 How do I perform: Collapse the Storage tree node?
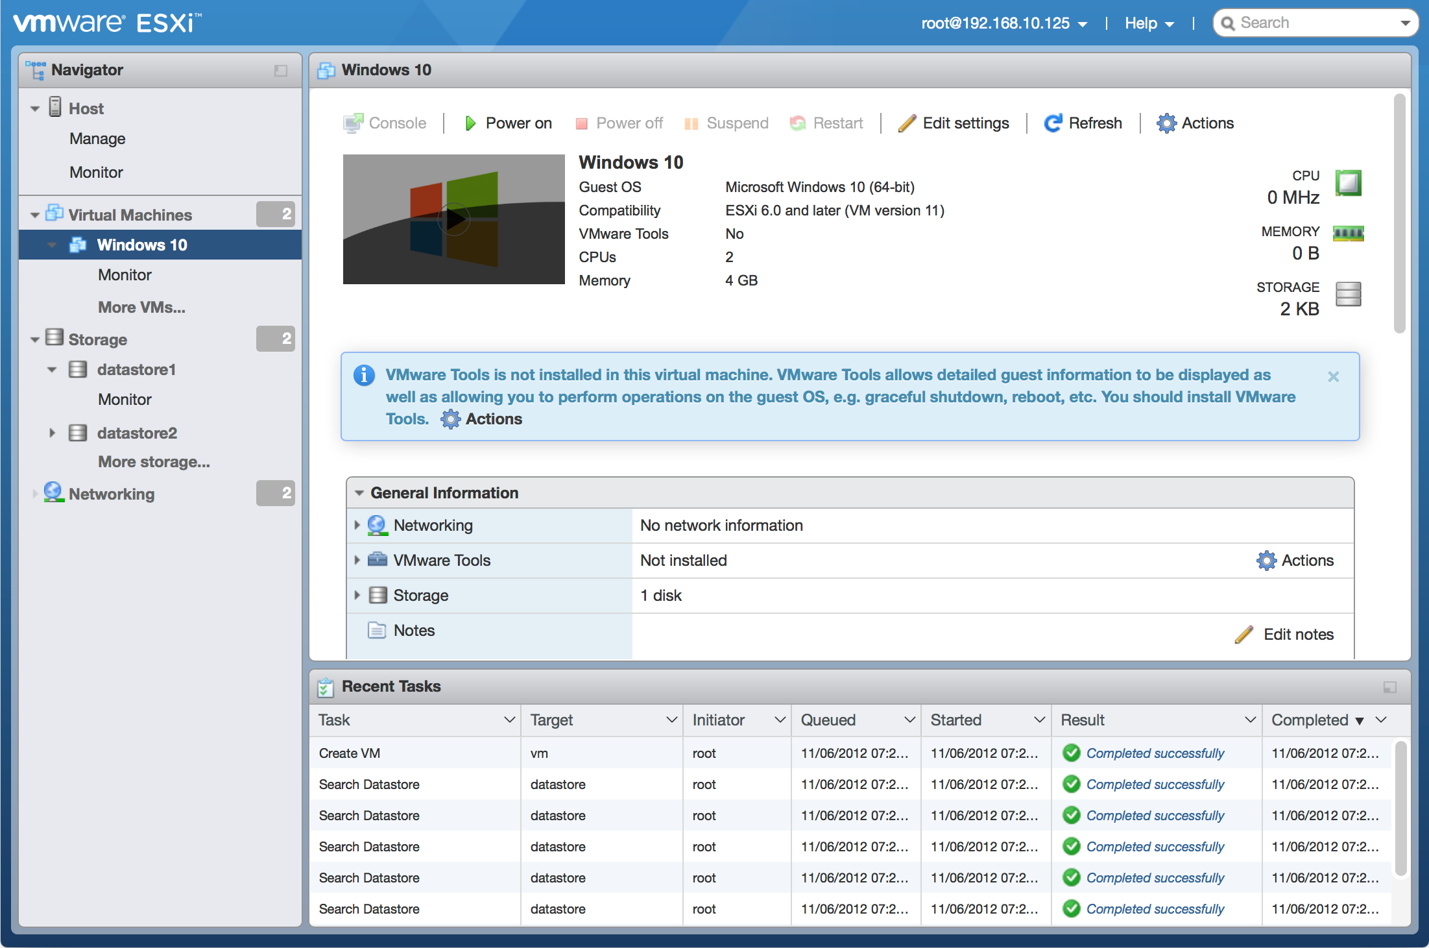[35, 340]
